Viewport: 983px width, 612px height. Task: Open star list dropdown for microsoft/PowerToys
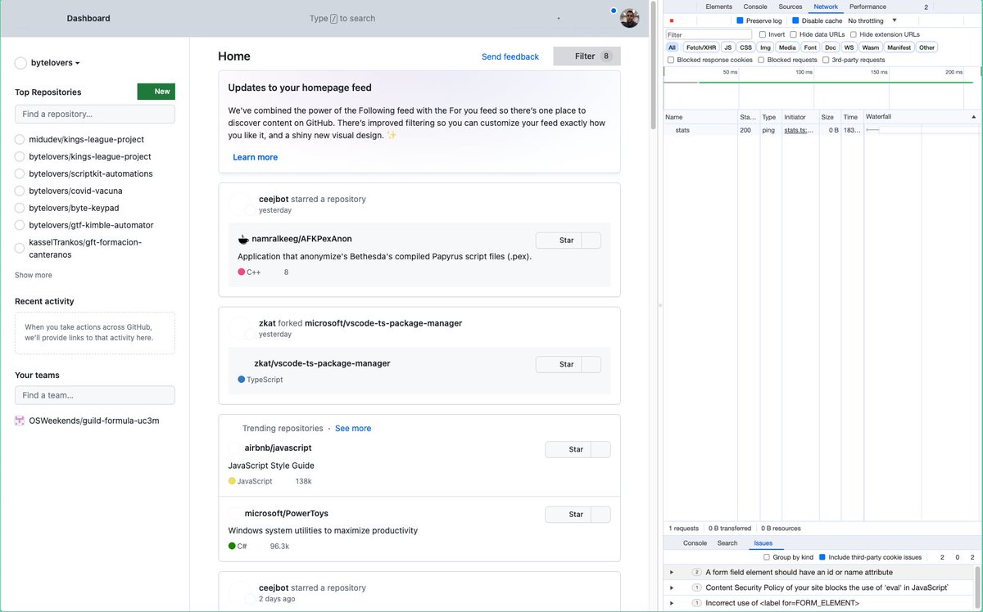(600, 515)
